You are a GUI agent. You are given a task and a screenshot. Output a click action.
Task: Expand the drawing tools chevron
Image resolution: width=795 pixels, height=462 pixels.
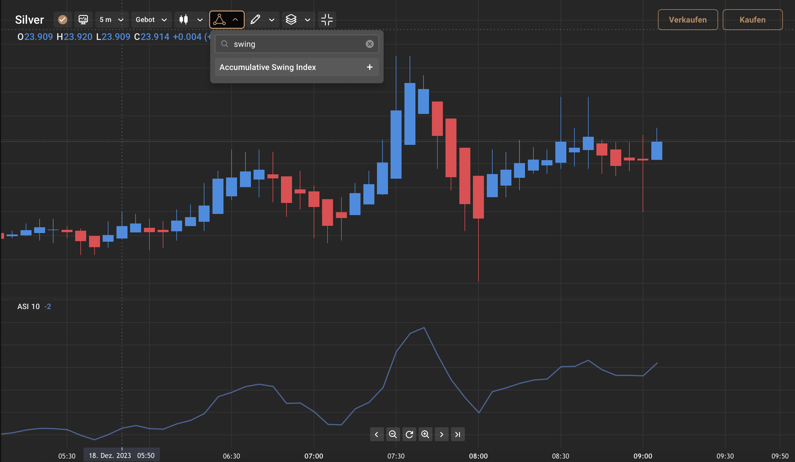tap(272, 20)
